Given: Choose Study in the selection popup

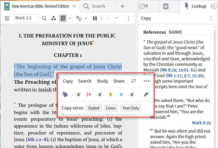Looking at the screenshot, I should tap(102, 81).
